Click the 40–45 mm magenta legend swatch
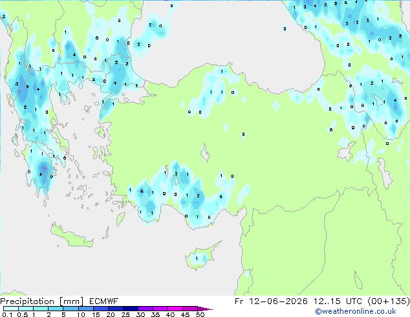The height and width of the screenshot is (317, 410). coord(175,309)
